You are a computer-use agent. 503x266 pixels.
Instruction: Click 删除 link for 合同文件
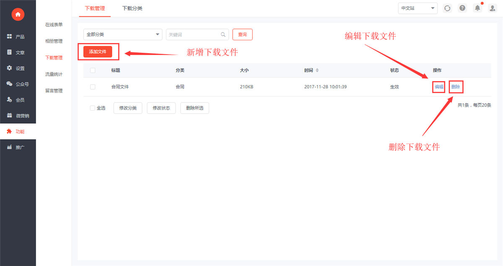tap(456, 87)
